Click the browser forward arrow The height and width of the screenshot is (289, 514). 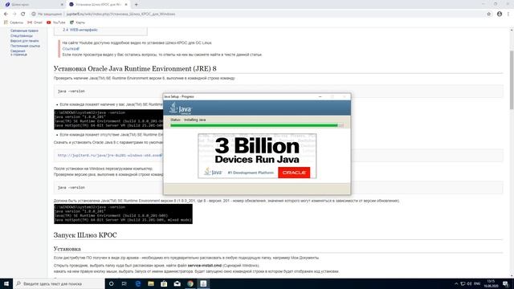[x=14, y=14]
